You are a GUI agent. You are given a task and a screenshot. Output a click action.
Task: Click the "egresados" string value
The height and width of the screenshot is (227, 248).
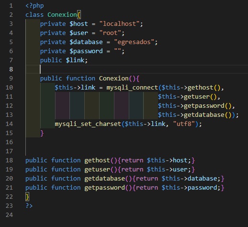click(134, 42)
